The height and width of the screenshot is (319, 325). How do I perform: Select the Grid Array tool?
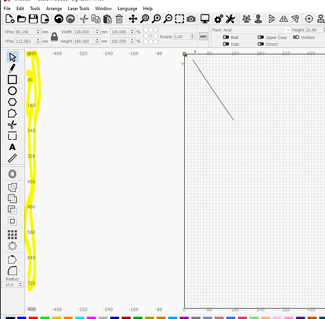coord(12,235)
